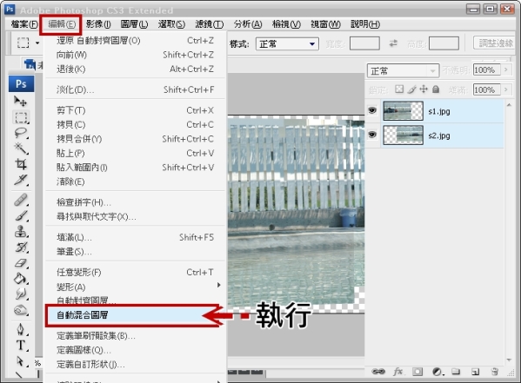Click the layer opacity 100% field
521x383 pixels.
487,69
